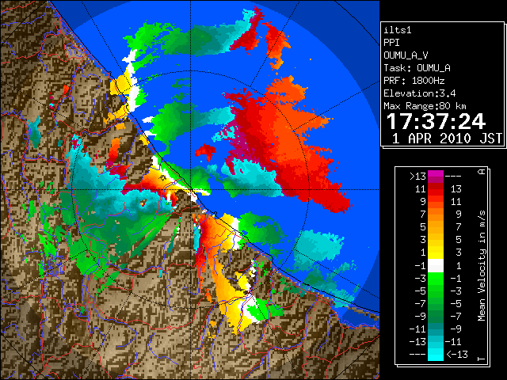Screen dimensions: 507x380
Task: Click the 'A' letter at legend top corner
Action: pyautogui.click(x=482, y=172)
